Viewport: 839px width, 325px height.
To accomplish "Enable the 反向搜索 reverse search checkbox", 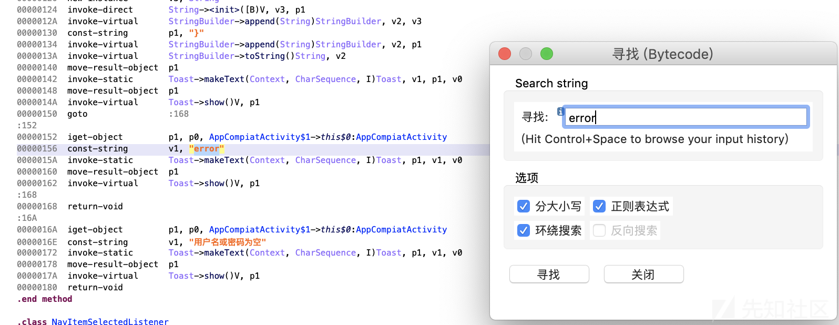I will pos(599,230).
